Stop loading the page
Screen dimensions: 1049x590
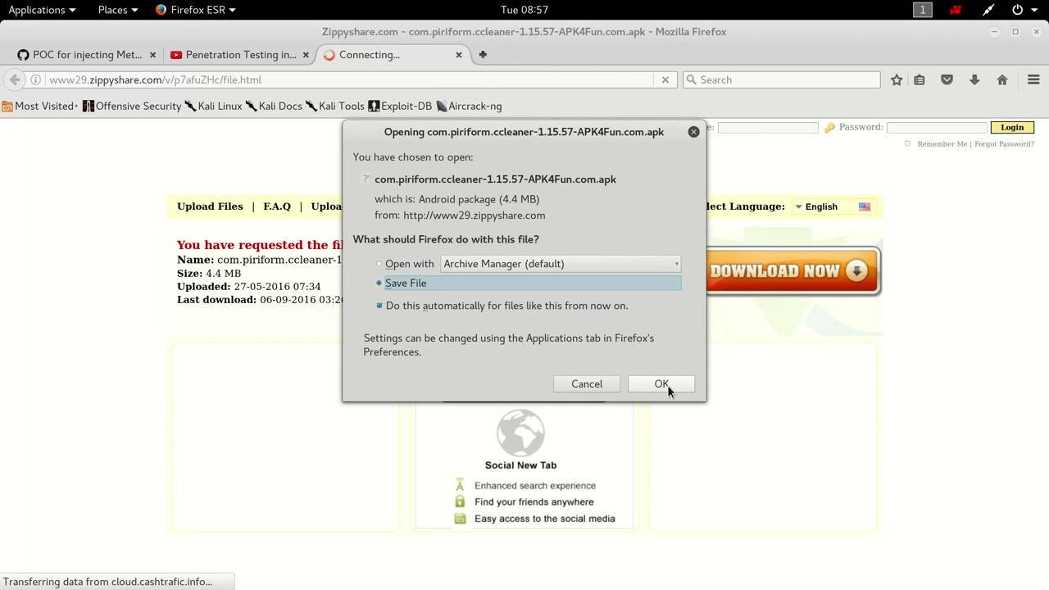tap(665, 79)
